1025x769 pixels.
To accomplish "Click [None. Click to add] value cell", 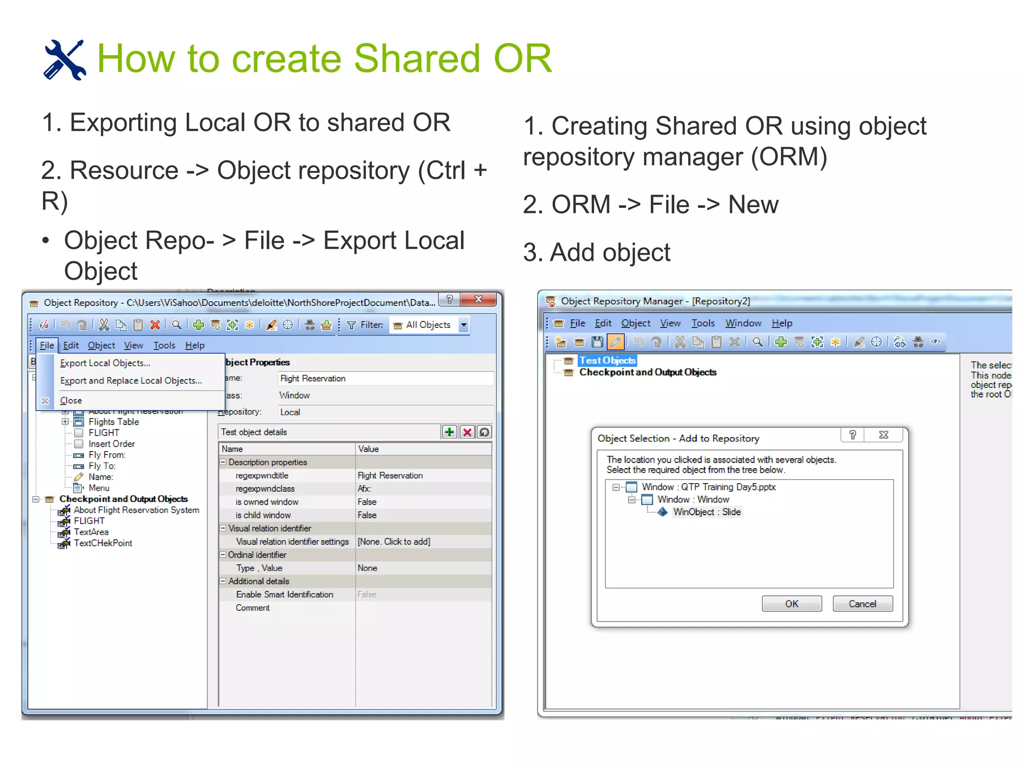I will pos(394,542).
